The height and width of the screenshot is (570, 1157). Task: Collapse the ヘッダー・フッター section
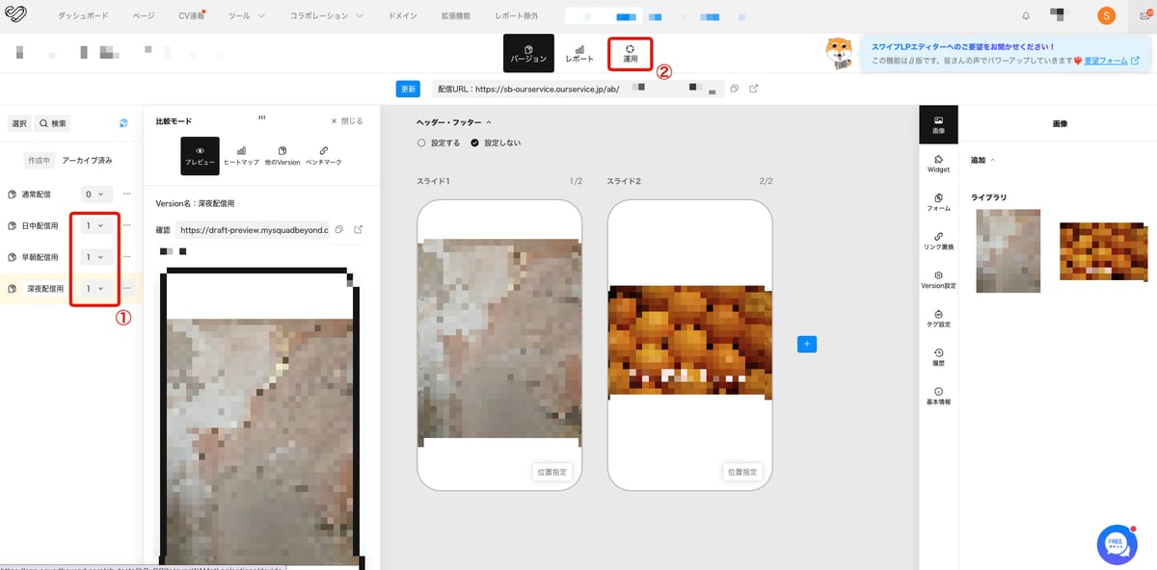(x=489, y=122)
